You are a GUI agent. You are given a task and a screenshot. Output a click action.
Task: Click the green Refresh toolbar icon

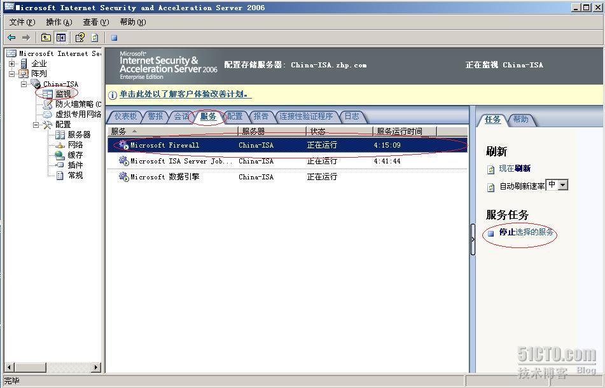(x=95, y=38)
